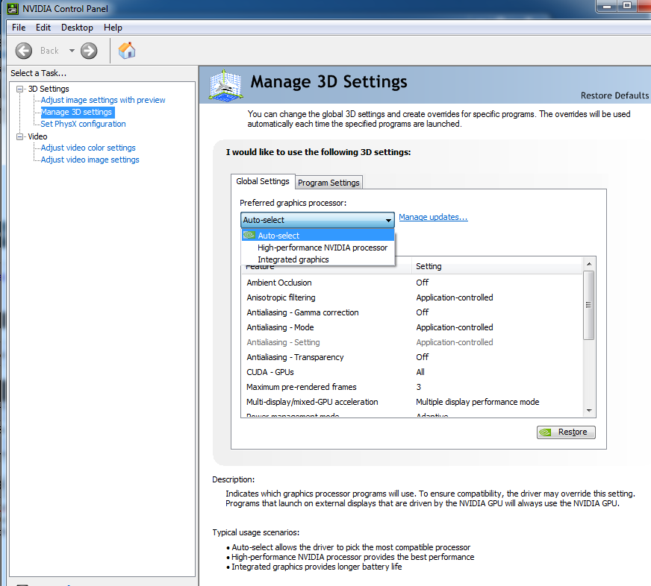Open the Help menu
This screenshot has width=651, height=586.
pyautogui.click(x=113, y=28)
